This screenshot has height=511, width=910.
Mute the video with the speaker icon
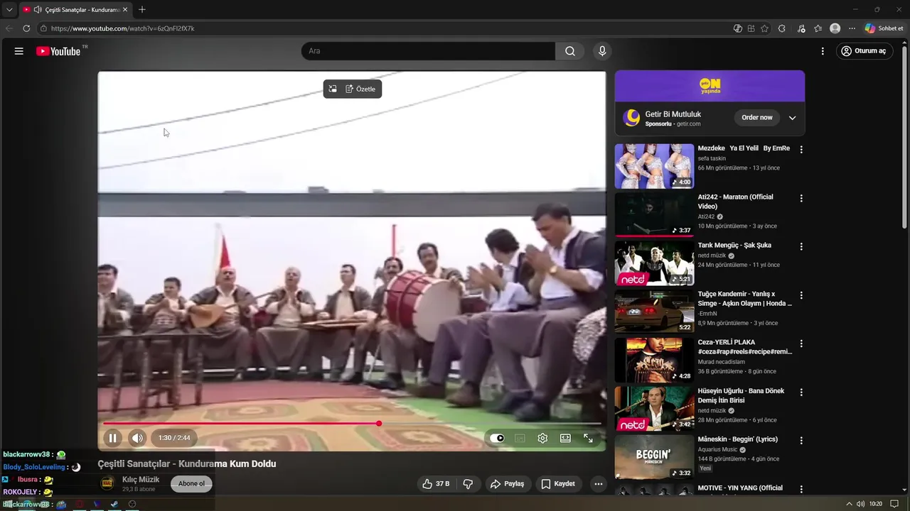click(x=137, y=438)
